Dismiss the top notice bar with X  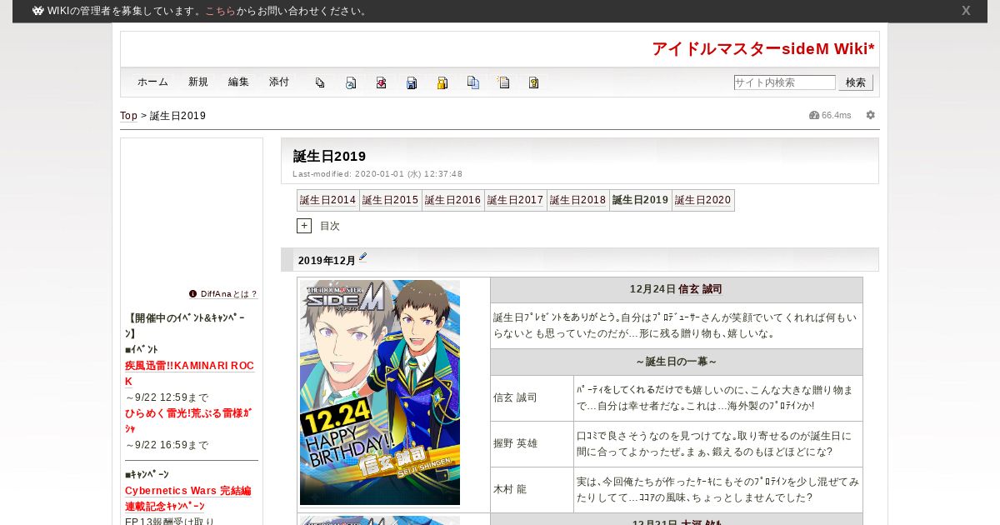tap(966, 11)
